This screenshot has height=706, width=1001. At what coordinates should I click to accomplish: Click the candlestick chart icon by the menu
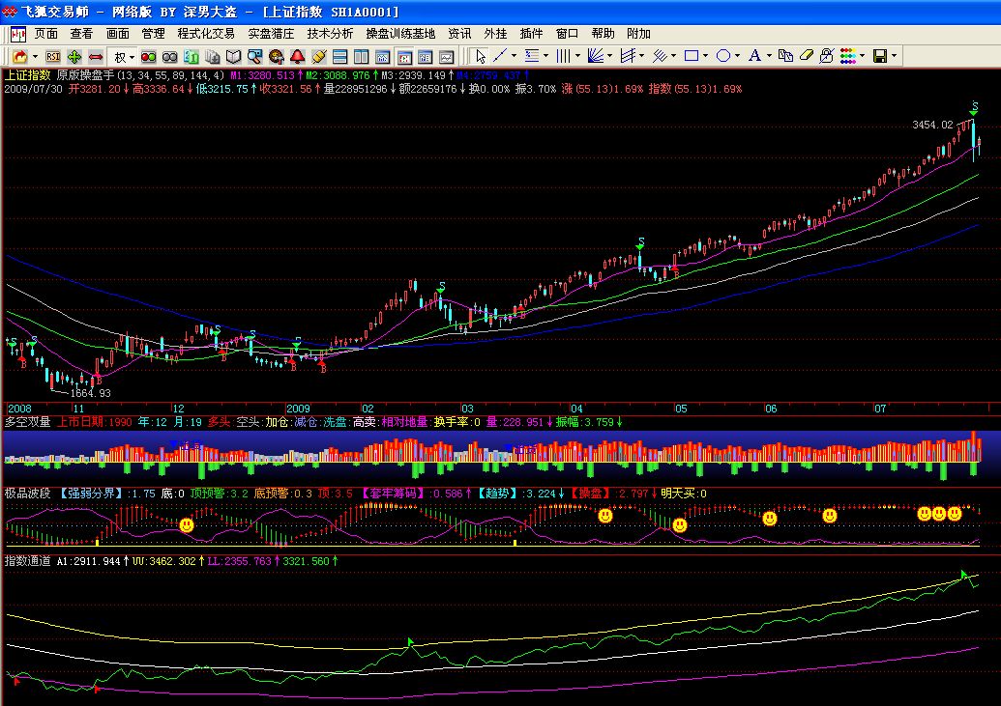click(17, 34)
